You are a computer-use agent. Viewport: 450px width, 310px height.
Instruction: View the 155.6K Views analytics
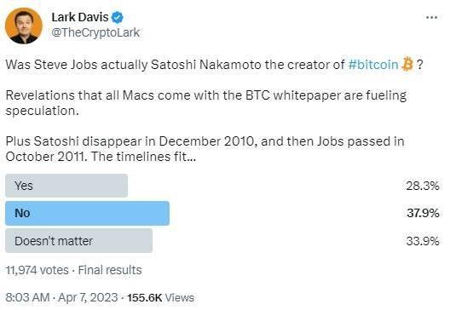161,297
